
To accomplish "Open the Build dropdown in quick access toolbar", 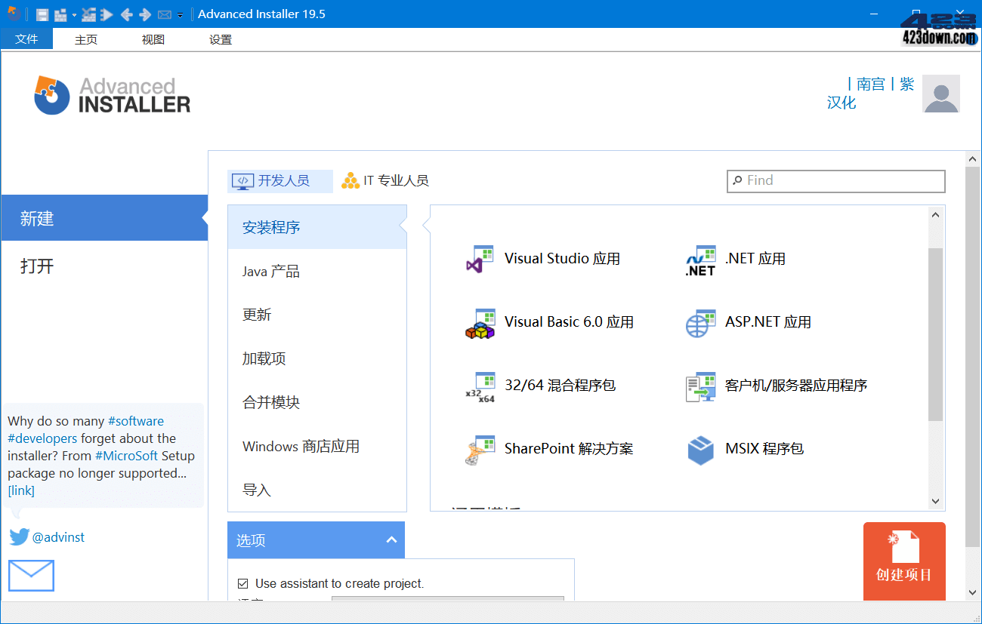I will click(74, 14).
